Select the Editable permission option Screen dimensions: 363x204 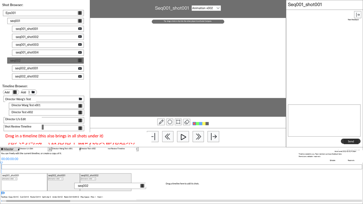click(332, 160)
